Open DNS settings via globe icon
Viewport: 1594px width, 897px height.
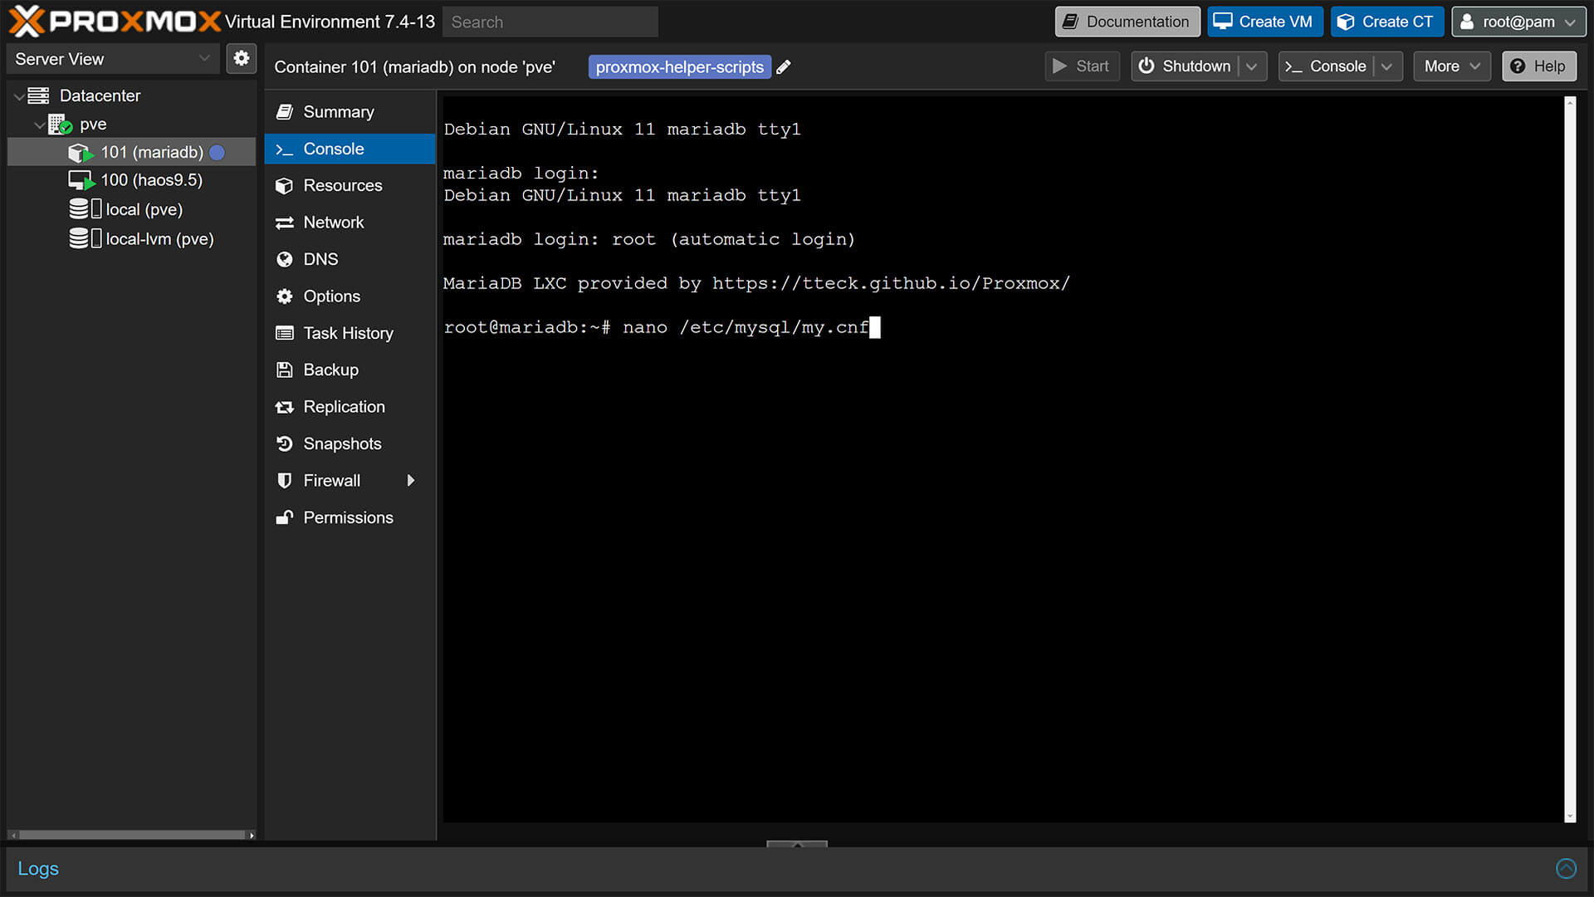[285, 259]
